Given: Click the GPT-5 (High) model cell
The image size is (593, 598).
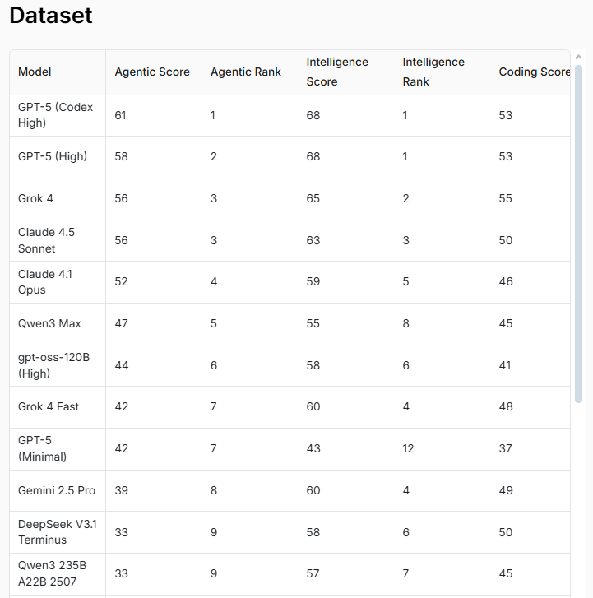Looking at the screenshot, I should (53, 156).
